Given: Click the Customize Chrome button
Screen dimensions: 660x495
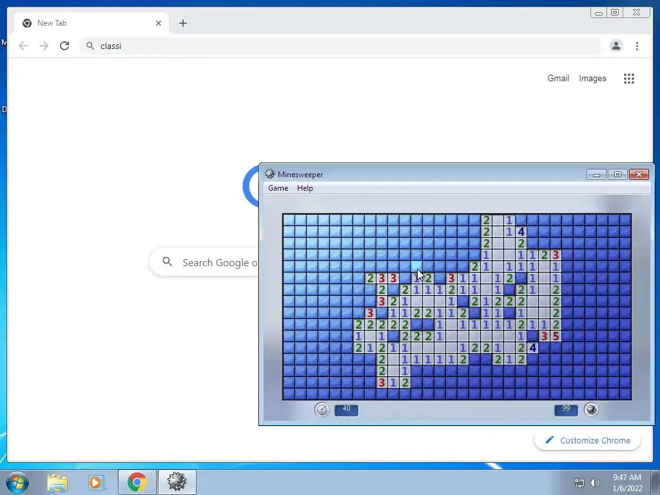Looking at the screenshot, I should (588, 440).
